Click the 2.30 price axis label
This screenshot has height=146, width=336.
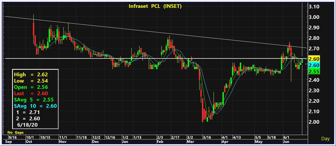tap(314, 90)
